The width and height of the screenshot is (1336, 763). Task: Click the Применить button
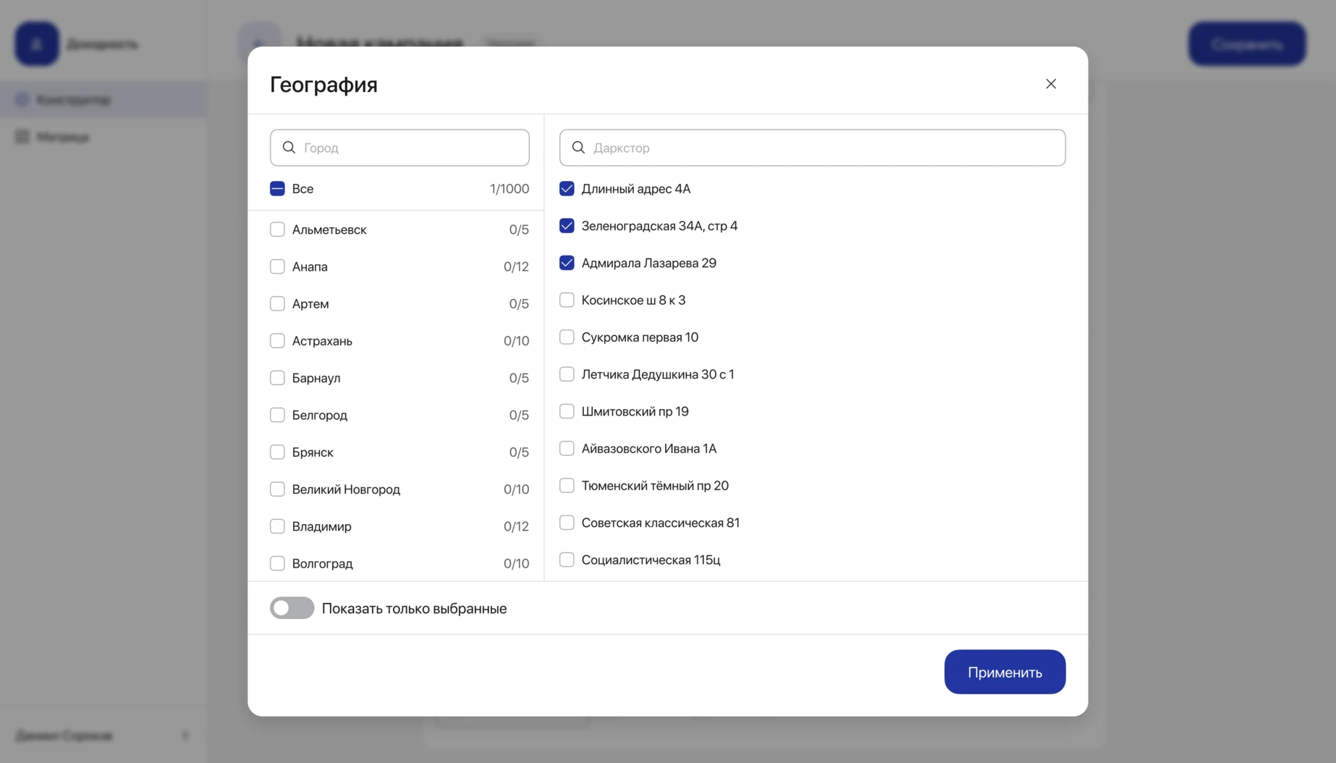1005,672
